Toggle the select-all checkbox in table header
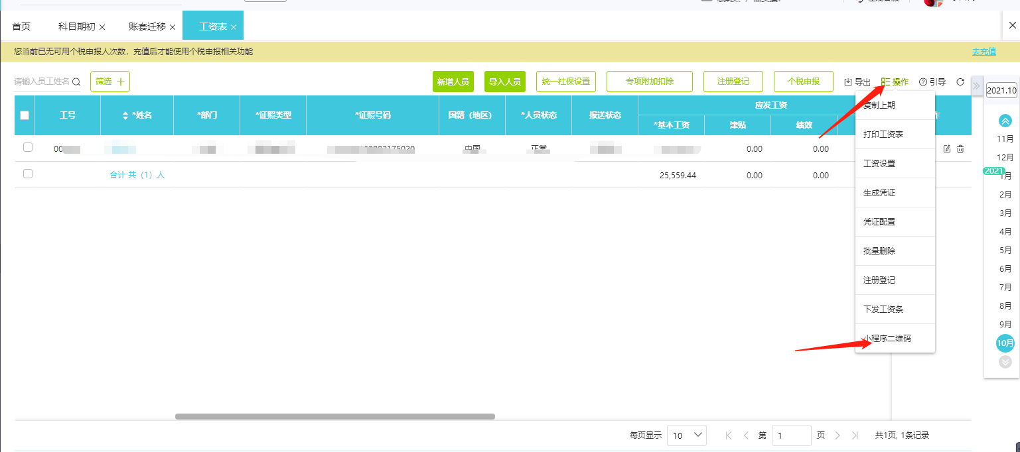Viewport: 1020px width, 452px height. (25, 115)
